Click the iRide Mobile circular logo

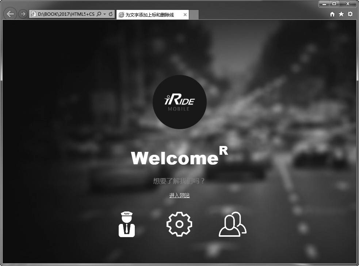pyautogui.click(x=180, y=102)
